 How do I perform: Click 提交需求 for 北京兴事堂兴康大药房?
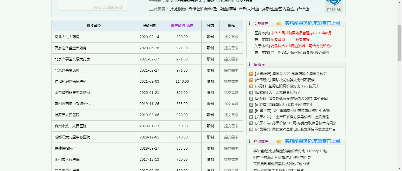[231, 59]
